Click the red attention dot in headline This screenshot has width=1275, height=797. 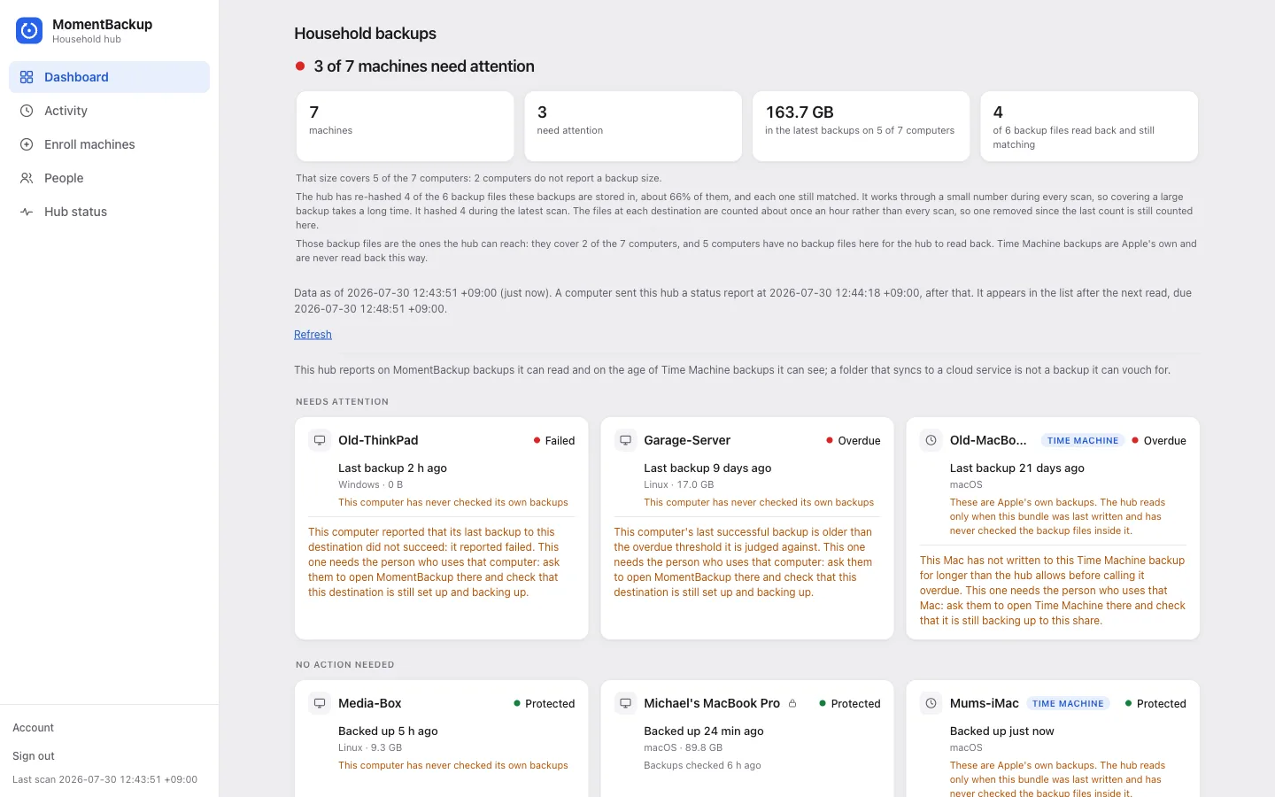(300, 66)
